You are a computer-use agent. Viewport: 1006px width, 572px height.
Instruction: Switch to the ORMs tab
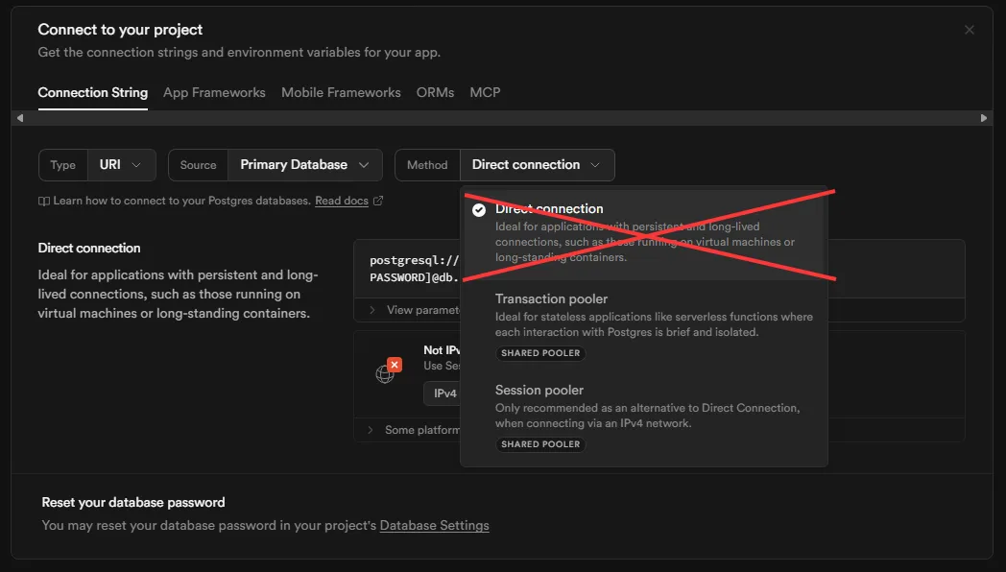click(435, 93)
